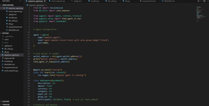209x106 pixels.
Task: Open models.py in FETCHAI folder tree
Action: click(8, 61)
